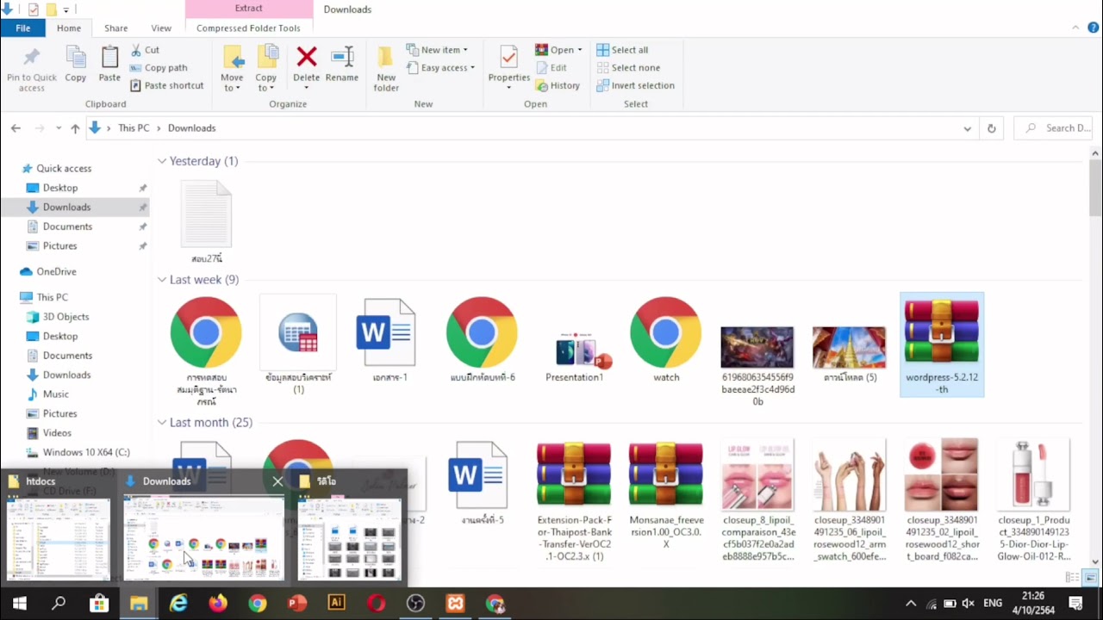The width and height of the screenshot is (1103, 620).
Task: Click This PC in the address bar
Action: click(134, 128)
